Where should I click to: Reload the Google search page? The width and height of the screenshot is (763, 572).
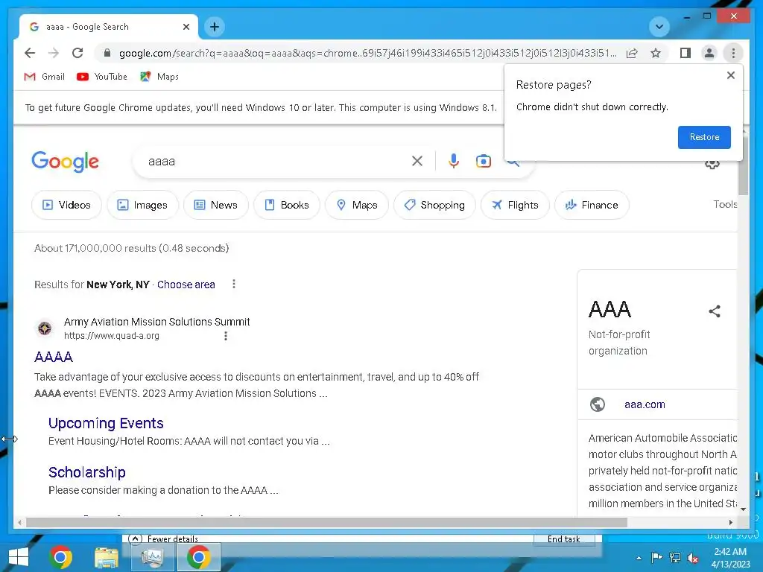(77, 53)
